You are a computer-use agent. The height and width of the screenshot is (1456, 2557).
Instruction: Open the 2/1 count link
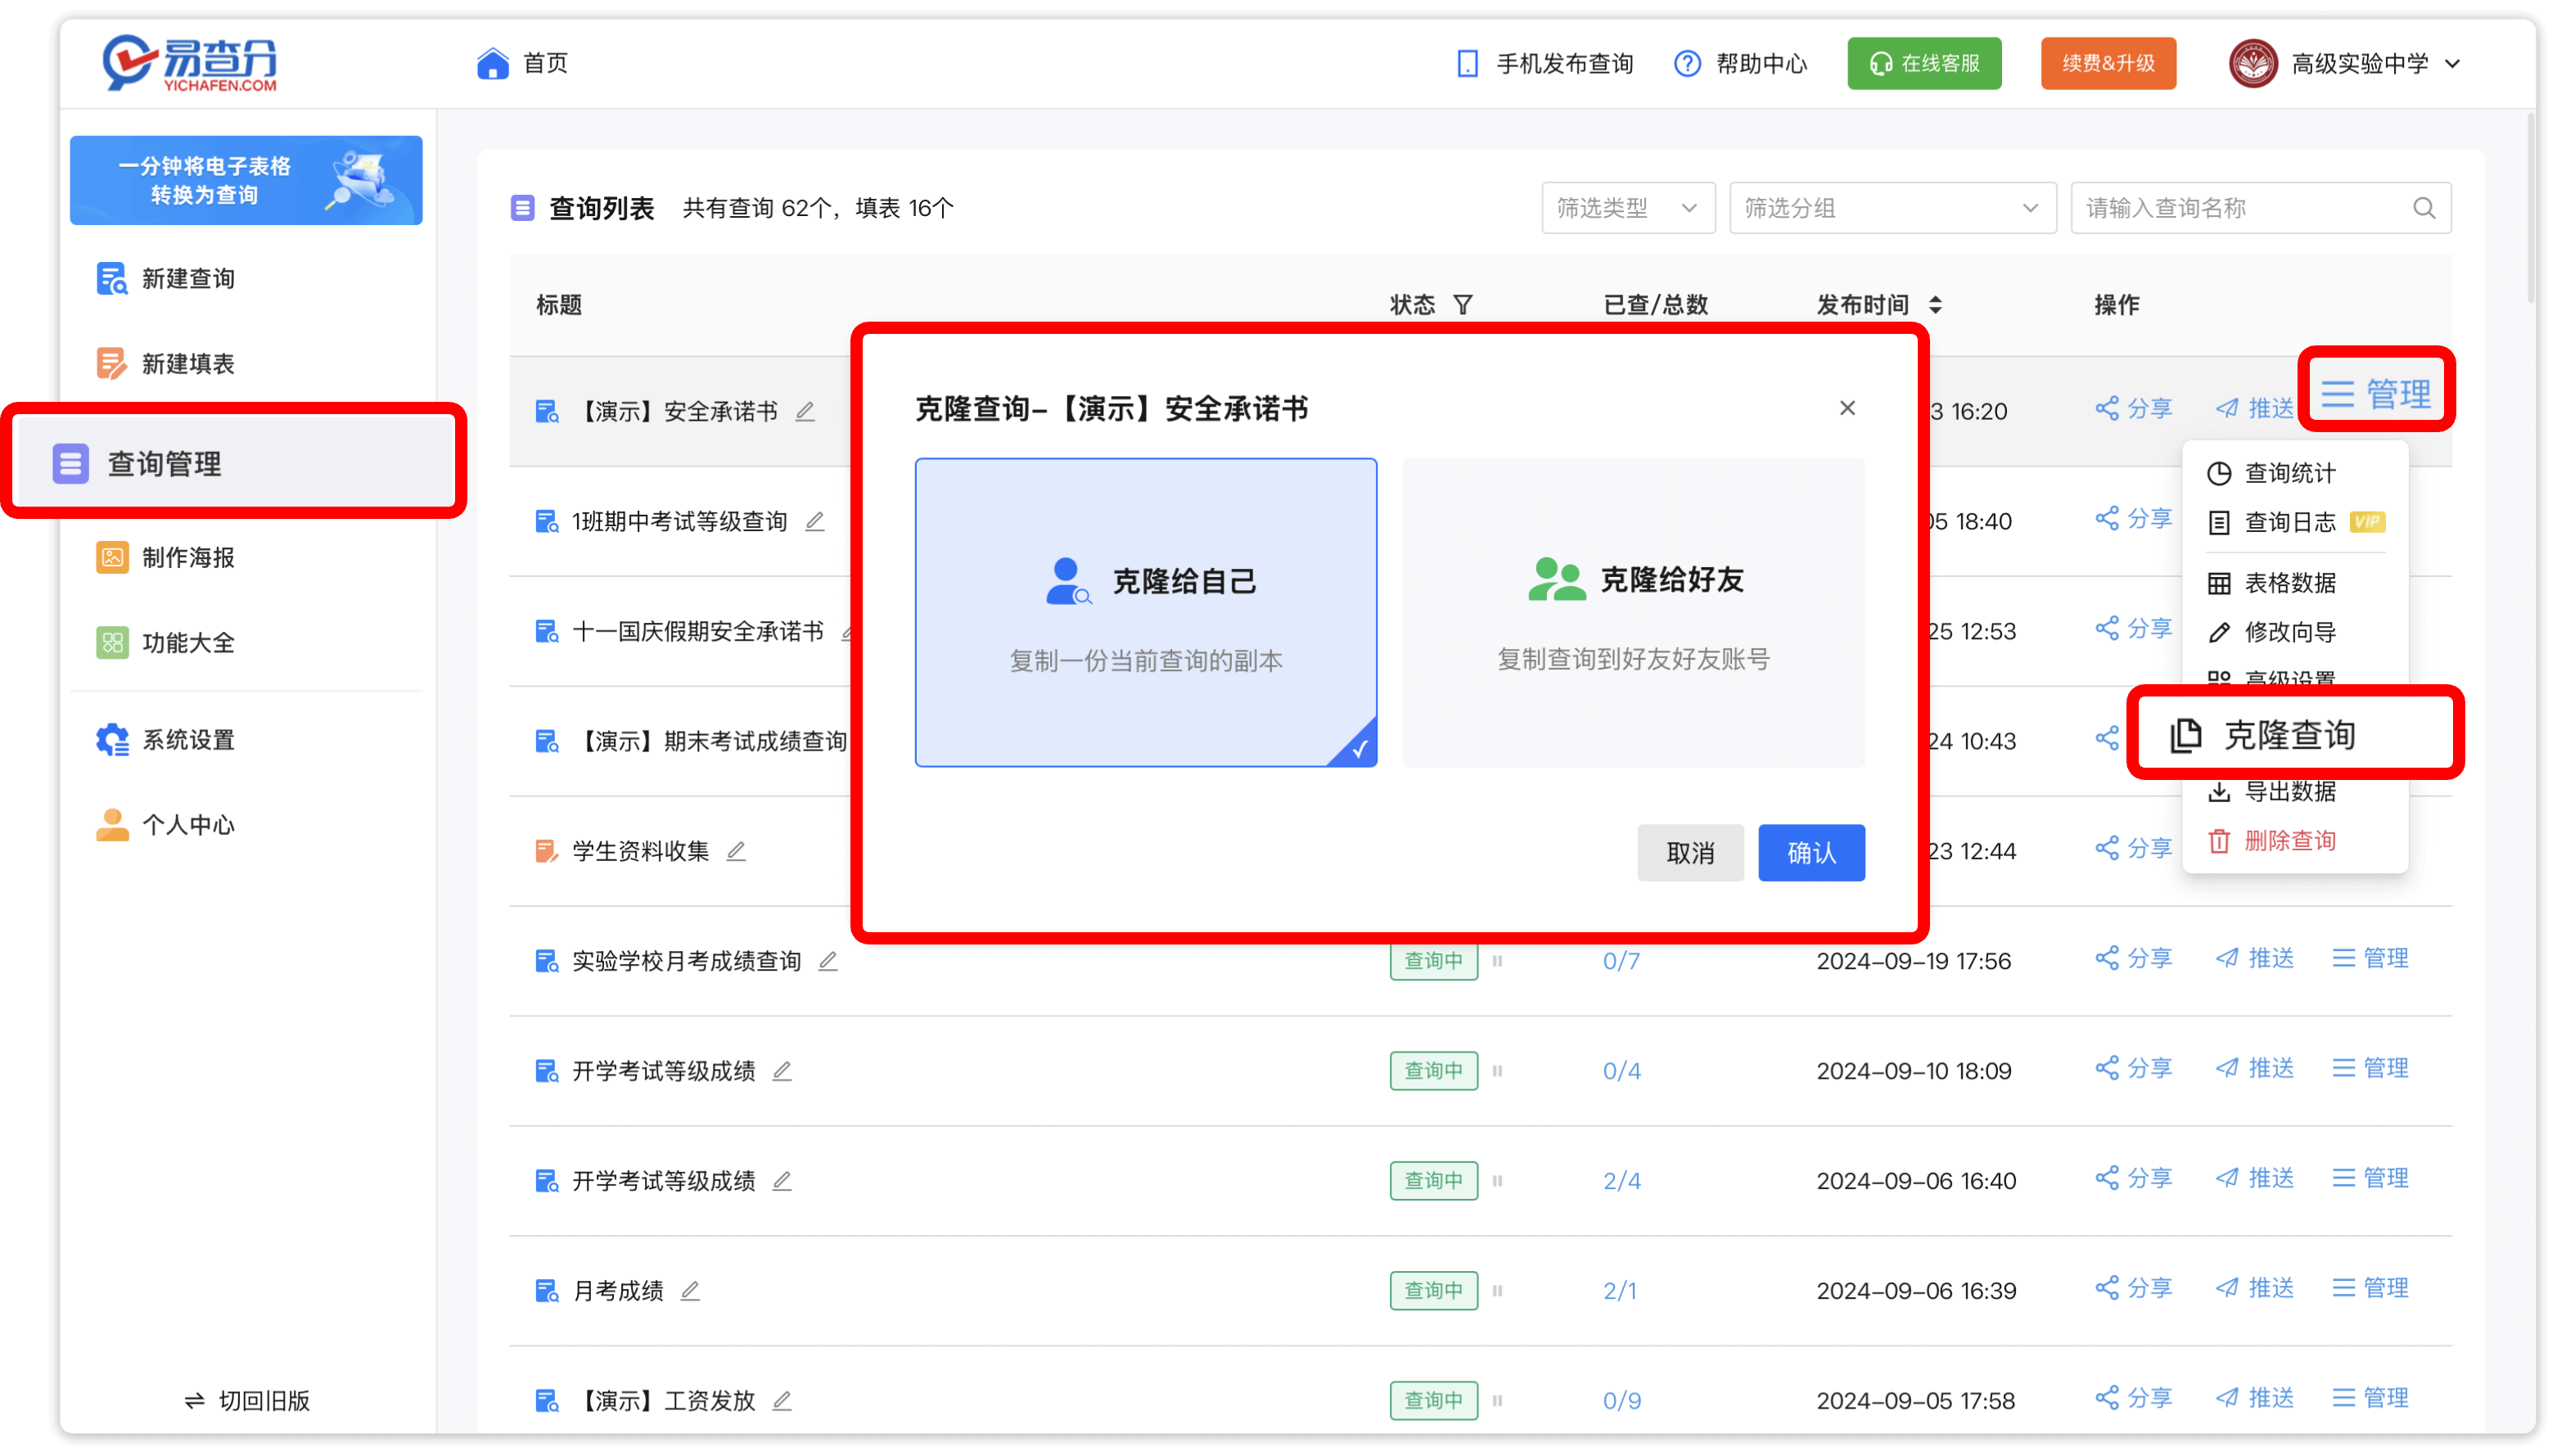(1619, 1291)
